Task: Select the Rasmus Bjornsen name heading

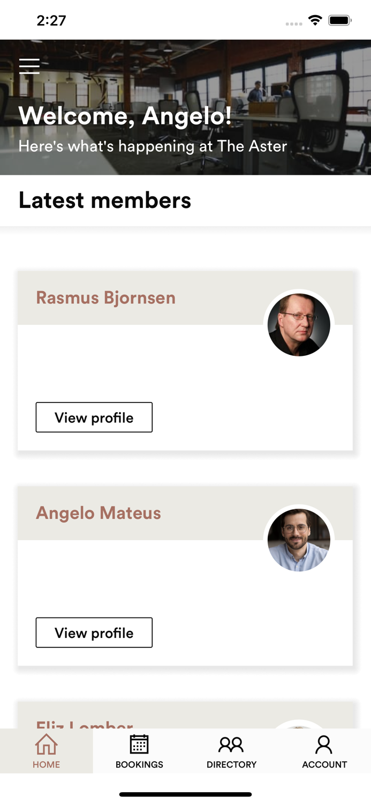Action: pos(105,297)
